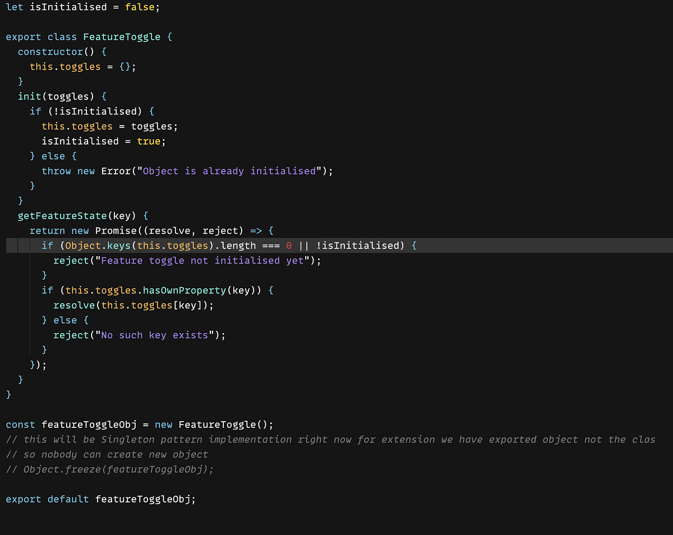Select the reject call with initialisation message
The height and width of the screenshot is (535, 673).
[185, 260]
